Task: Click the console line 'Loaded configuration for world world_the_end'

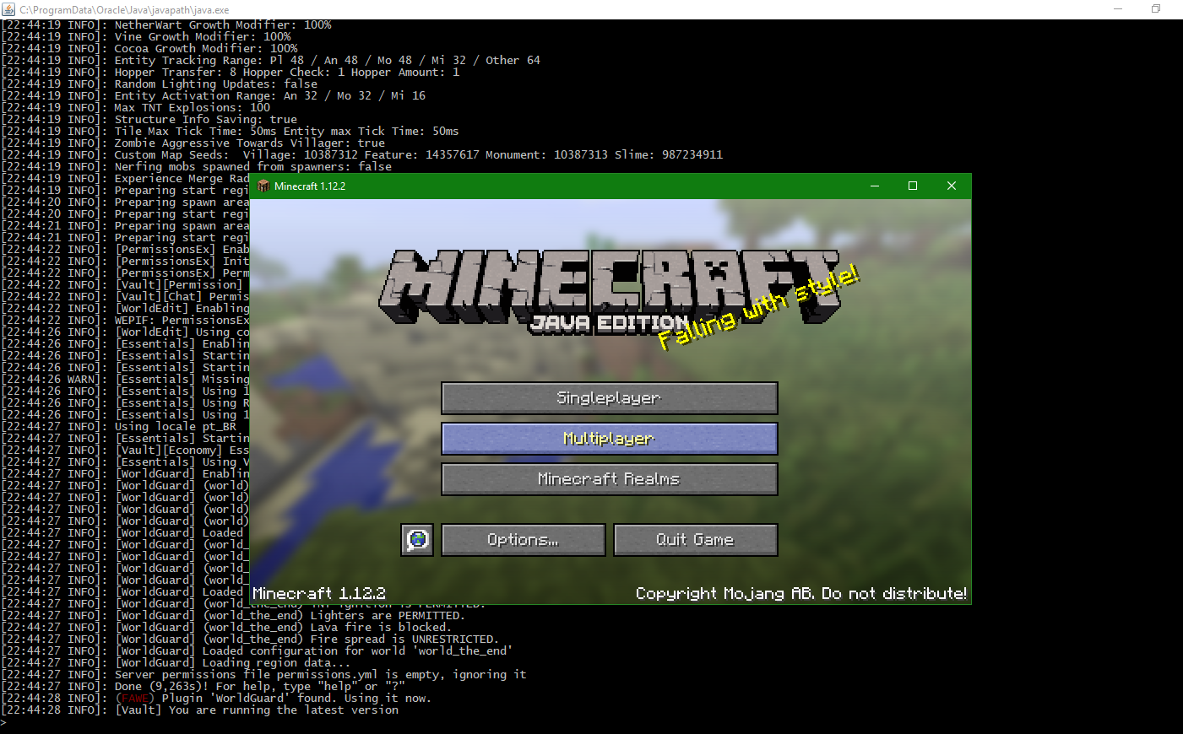Action: [257, 650]
